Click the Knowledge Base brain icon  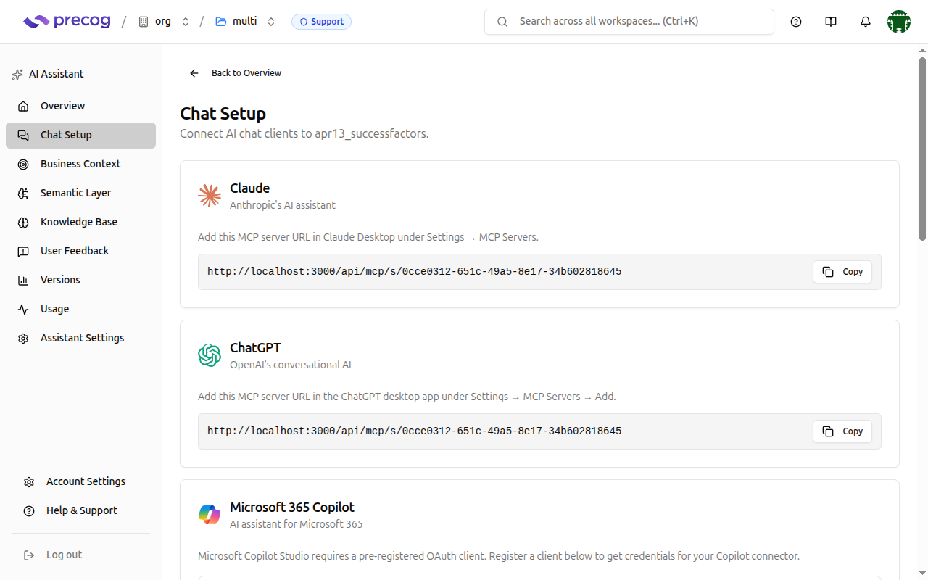pos(23,223)
